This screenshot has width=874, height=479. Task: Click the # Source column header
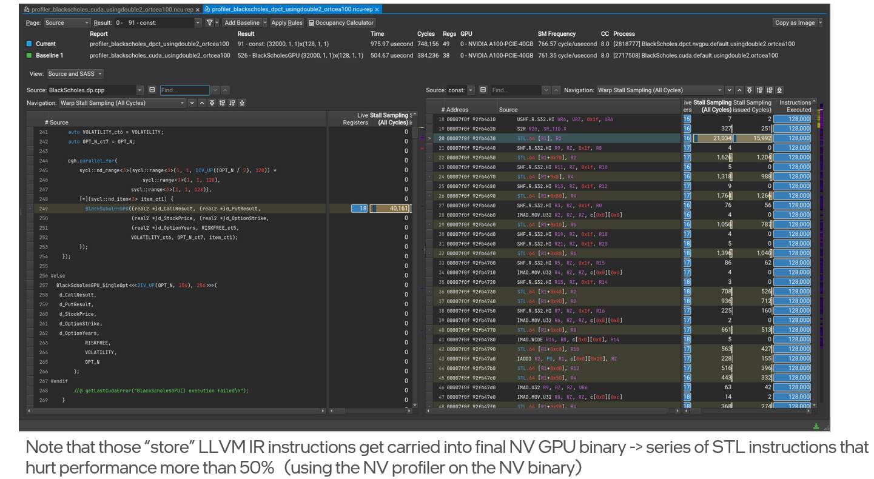tap(56, 122)
